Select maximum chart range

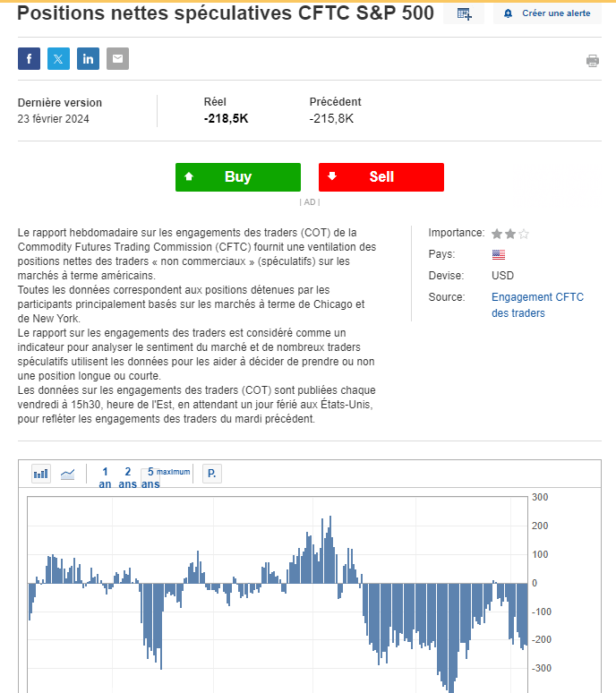tap(173, 472)
